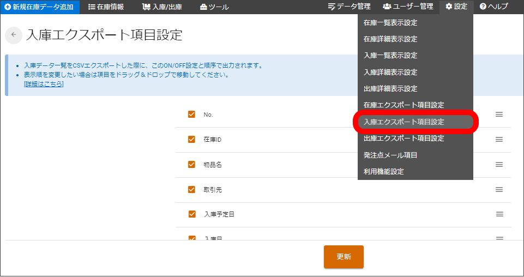
Task: Open the ヘルプ menu item
Action: coord(493,7)
